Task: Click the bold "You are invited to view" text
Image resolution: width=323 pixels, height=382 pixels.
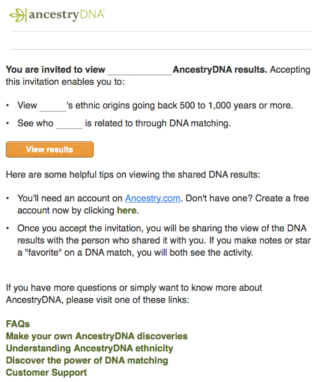Action: point(55,70)
